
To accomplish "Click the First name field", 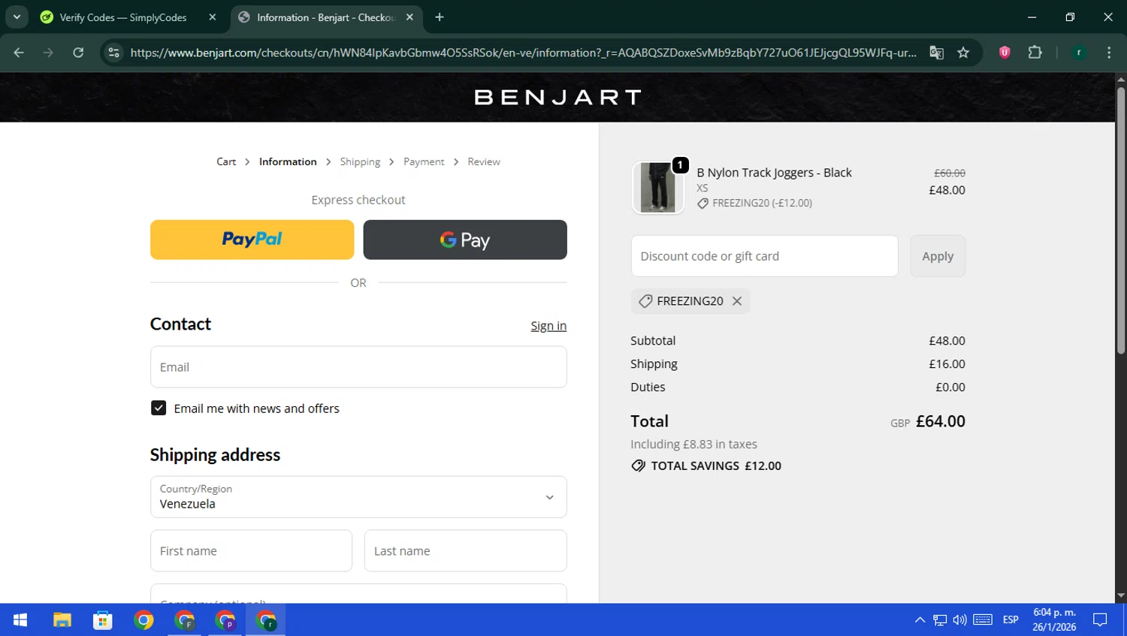I will point(251,551).
